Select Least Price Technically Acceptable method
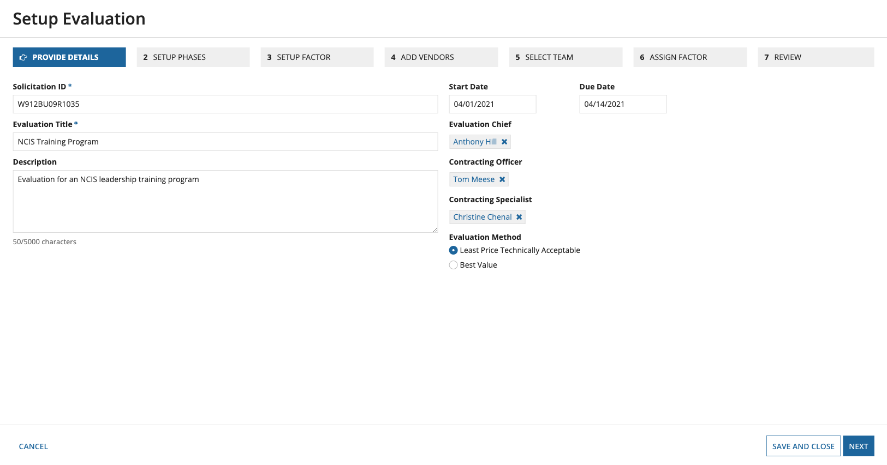 (453, 250)
